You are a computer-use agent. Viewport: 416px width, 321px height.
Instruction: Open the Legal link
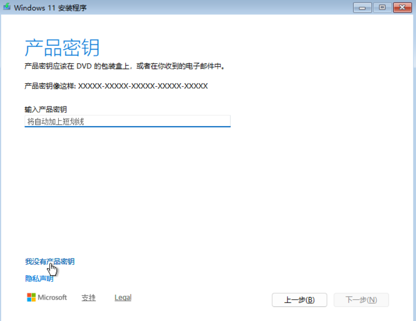pos(123,298)
